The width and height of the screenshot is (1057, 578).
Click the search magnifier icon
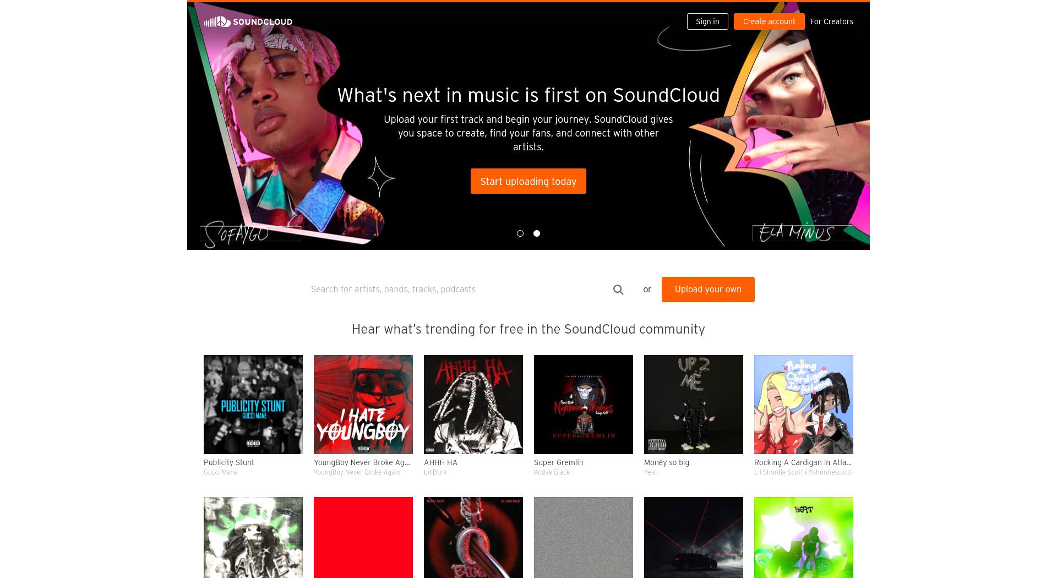click(x=618, y=290)
